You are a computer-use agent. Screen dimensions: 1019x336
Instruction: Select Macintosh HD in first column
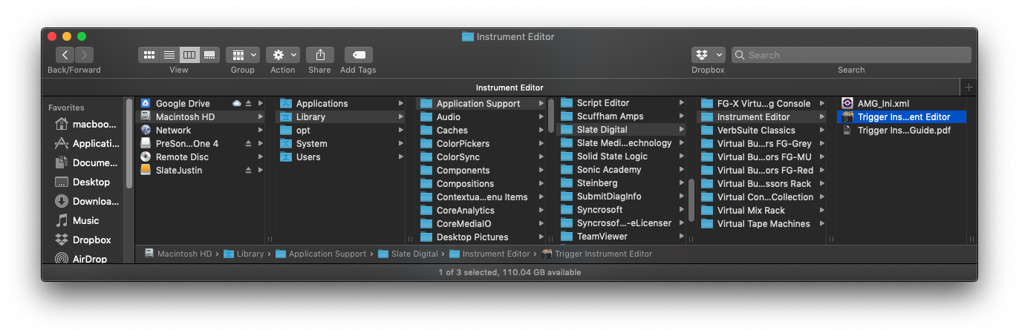point(201,117)
